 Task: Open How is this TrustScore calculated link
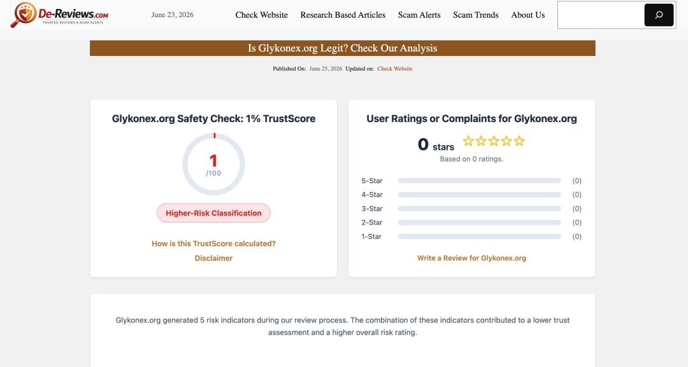coord(213,244)
